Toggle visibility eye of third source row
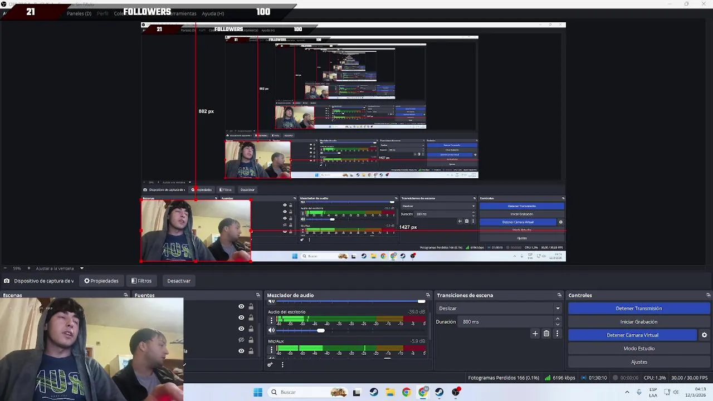The width and height of the screenshot is (713, 401). [241, 329]
